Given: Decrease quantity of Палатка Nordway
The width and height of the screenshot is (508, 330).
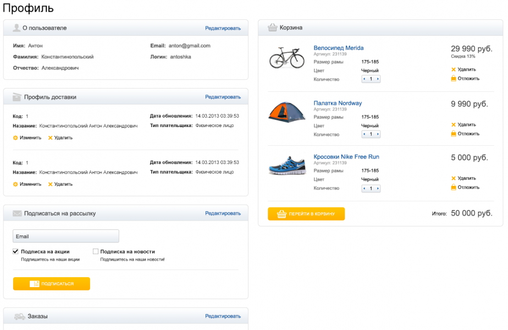Looking at the screenshot, I should pos(364,134).
